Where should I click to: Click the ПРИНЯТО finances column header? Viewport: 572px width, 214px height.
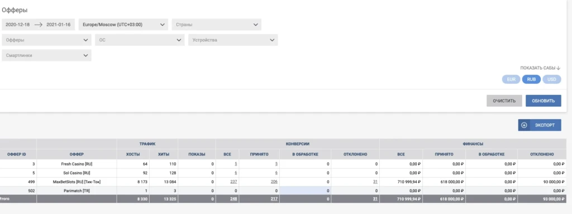point(444,154)
